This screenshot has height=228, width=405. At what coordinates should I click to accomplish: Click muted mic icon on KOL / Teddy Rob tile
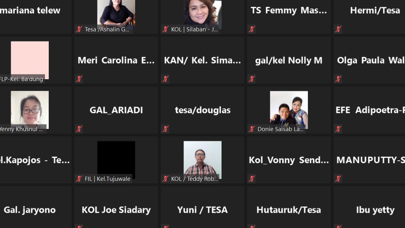(165, 179)
